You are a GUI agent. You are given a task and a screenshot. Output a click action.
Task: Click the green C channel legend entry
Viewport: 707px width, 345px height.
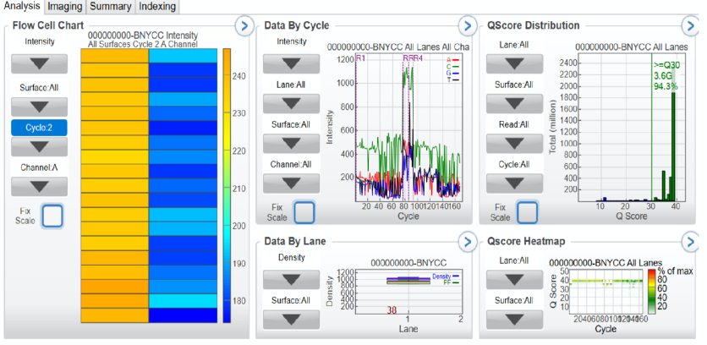452,66
